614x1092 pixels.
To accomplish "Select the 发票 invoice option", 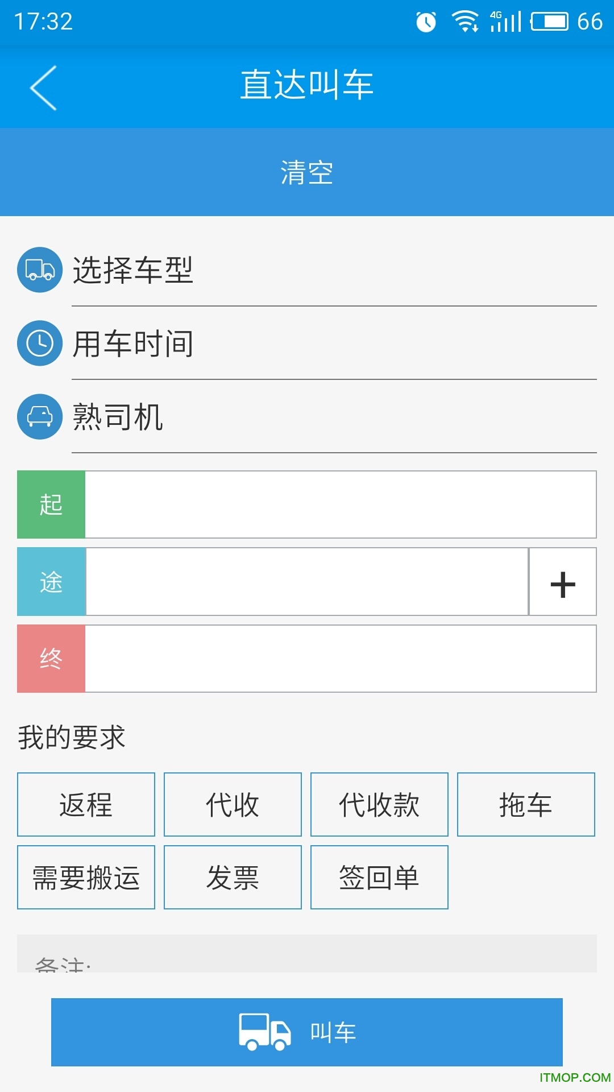I will [x=233, y=877].
